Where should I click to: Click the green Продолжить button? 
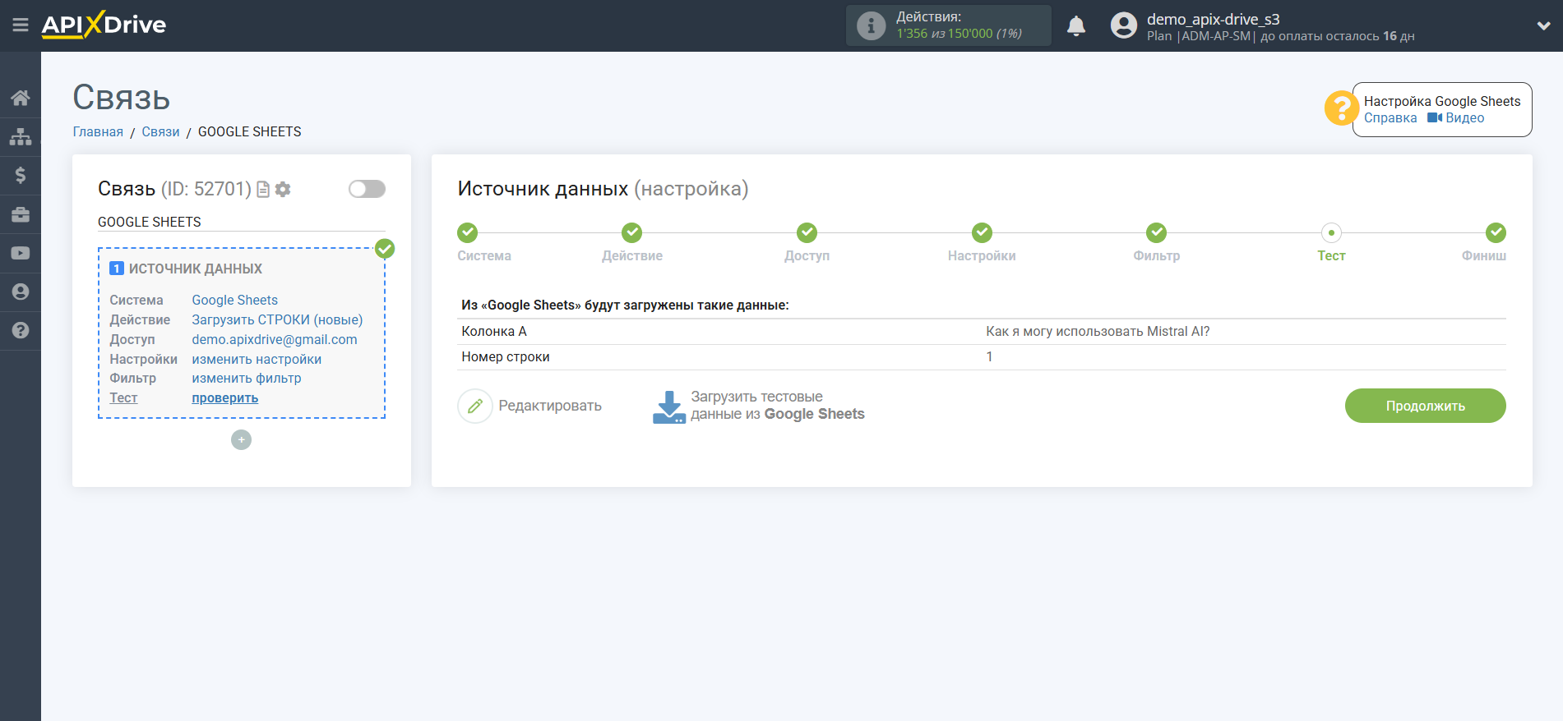coord(1425,406)
